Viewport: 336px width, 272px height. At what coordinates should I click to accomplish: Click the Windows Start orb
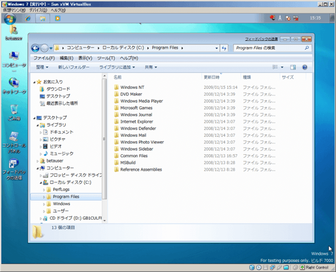pyautogui.click(x=10, y=18)
